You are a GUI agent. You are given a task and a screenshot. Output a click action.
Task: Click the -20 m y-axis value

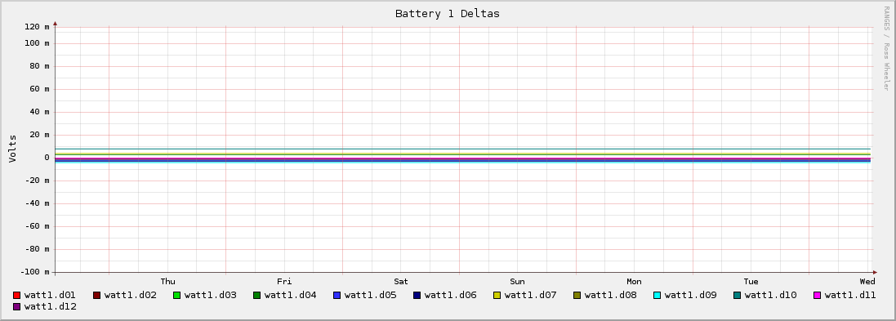pyautogui.click(x=37, y=181)
